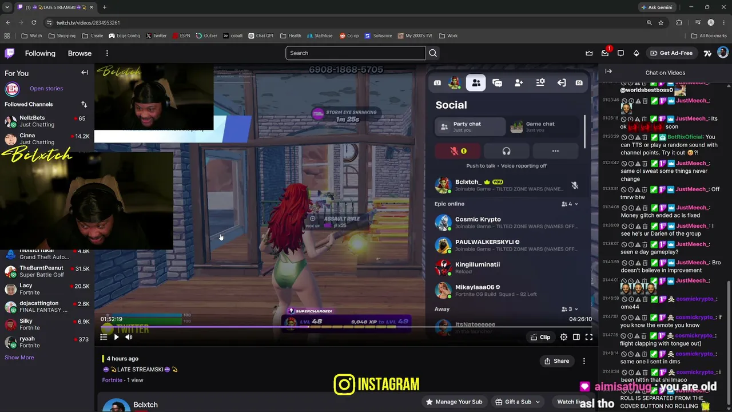Open the Twitch user avatar menu
The height and width of the screenshot is (412, 732).
723,53
